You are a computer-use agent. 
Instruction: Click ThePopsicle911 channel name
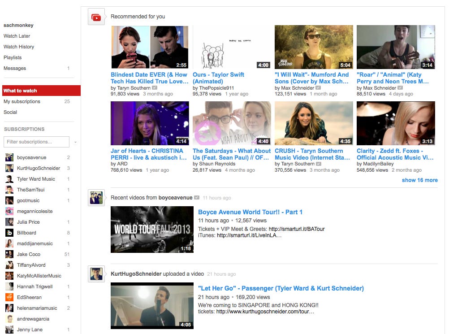tap(216, 88)
